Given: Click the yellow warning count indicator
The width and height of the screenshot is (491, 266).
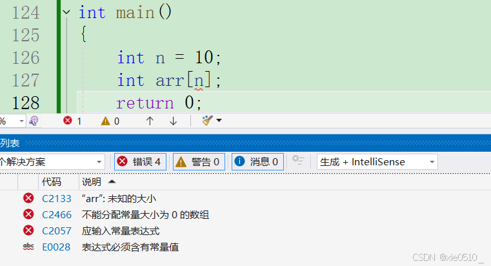Looking at the screenshot, I should pos(110,121).
